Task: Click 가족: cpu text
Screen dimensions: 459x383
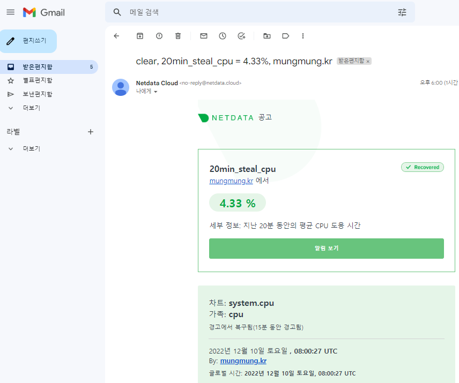Action: 226,314
